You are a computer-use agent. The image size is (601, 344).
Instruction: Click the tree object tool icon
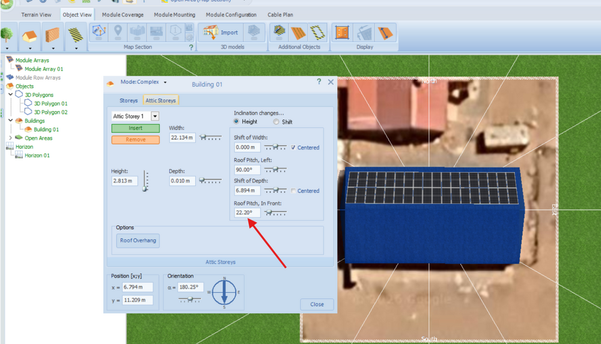pyautogui.click(x=7, y=35)
